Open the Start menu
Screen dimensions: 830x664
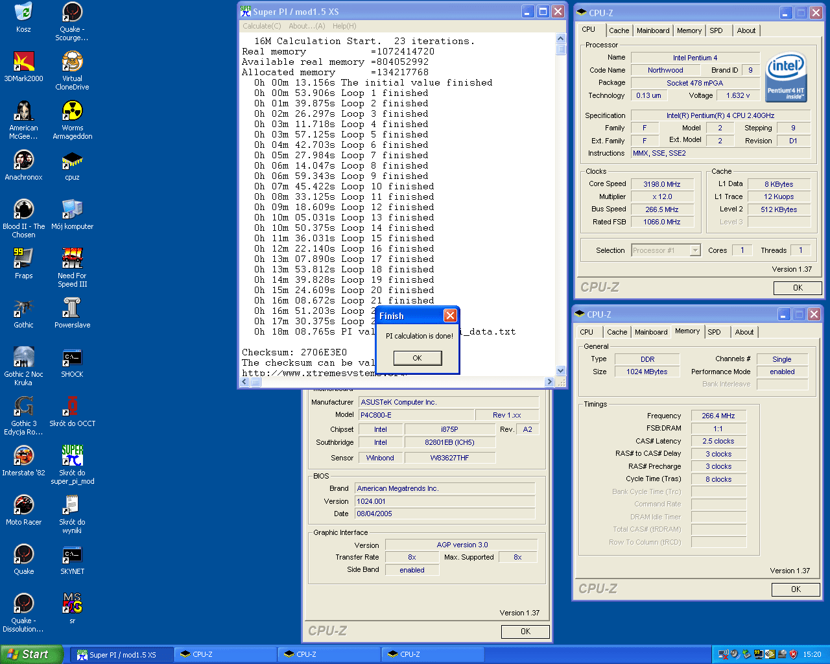pos(32,654)
